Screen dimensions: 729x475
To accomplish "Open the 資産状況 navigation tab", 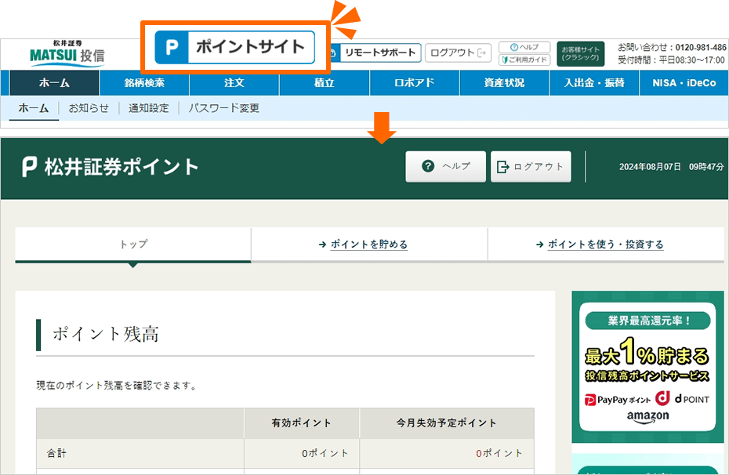I will (x=505, y=83).
